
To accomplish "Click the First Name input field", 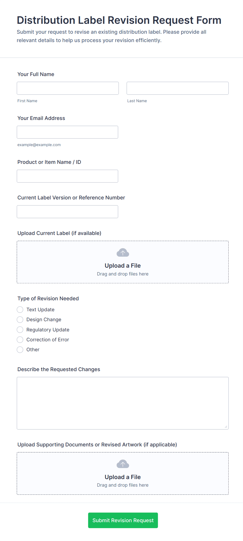I will tap(68, 88).
